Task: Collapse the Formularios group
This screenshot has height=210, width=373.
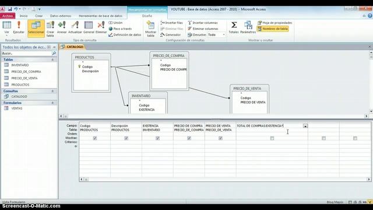Action: [x=52, y=103]
